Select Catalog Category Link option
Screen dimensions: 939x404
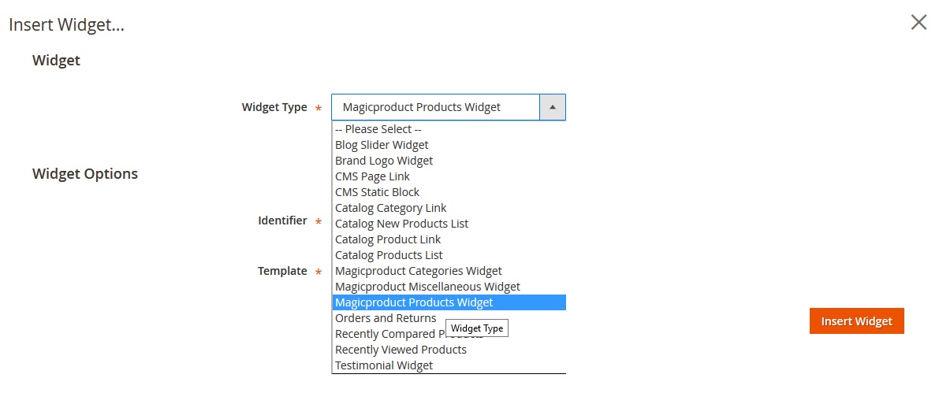pyautogui.click(x=390, y=208)
